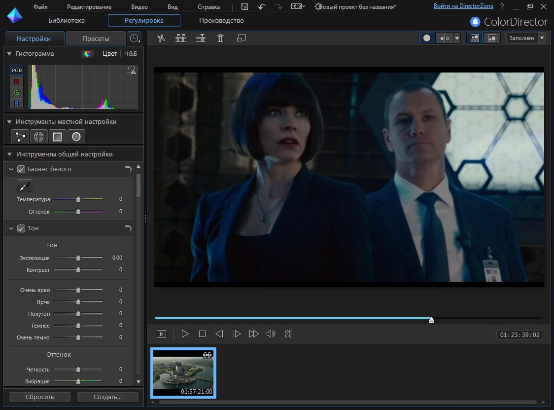
Task: Disable the Тон adjustment checkbox
Action: (21, 228)
